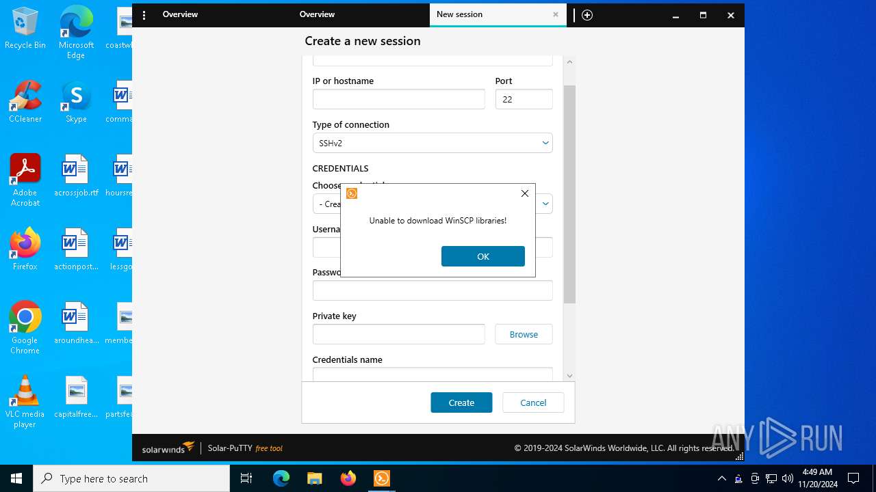
Task: Launch VLC media player shortcut
Action: [25, 402]
